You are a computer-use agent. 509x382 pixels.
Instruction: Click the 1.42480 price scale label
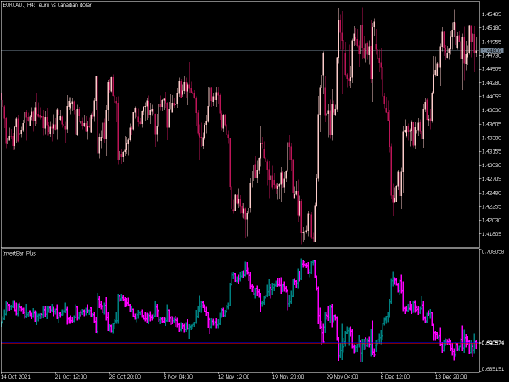coord(492,193)
